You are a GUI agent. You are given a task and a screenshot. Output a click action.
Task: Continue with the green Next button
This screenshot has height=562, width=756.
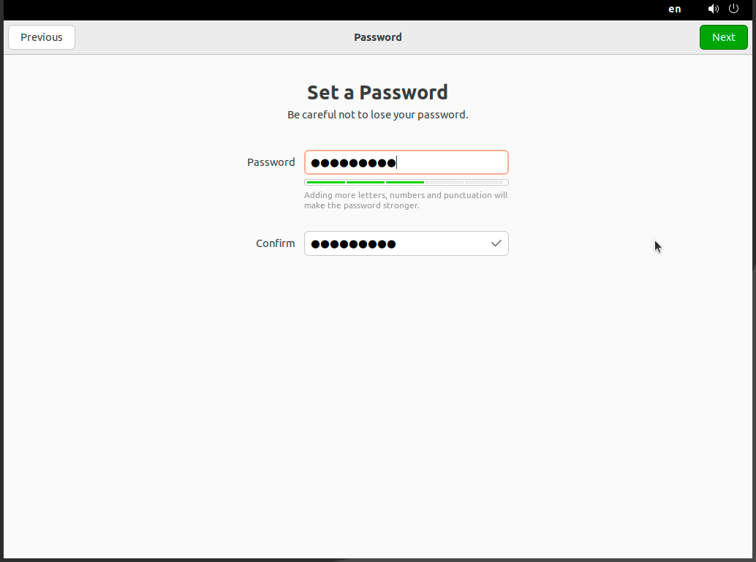coord(723,37)
